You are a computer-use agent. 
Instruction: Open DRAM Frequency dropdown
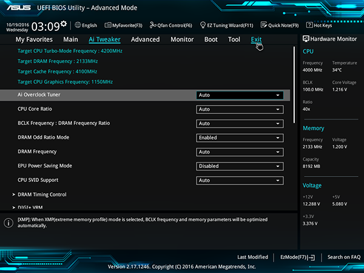pyautogui.click(x=240, y=152)
